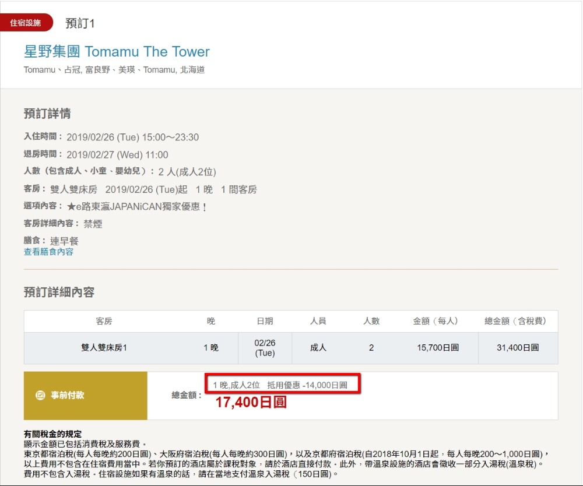Select the 退房時間： label
This screenshot has height=486, width=583.
43,154
